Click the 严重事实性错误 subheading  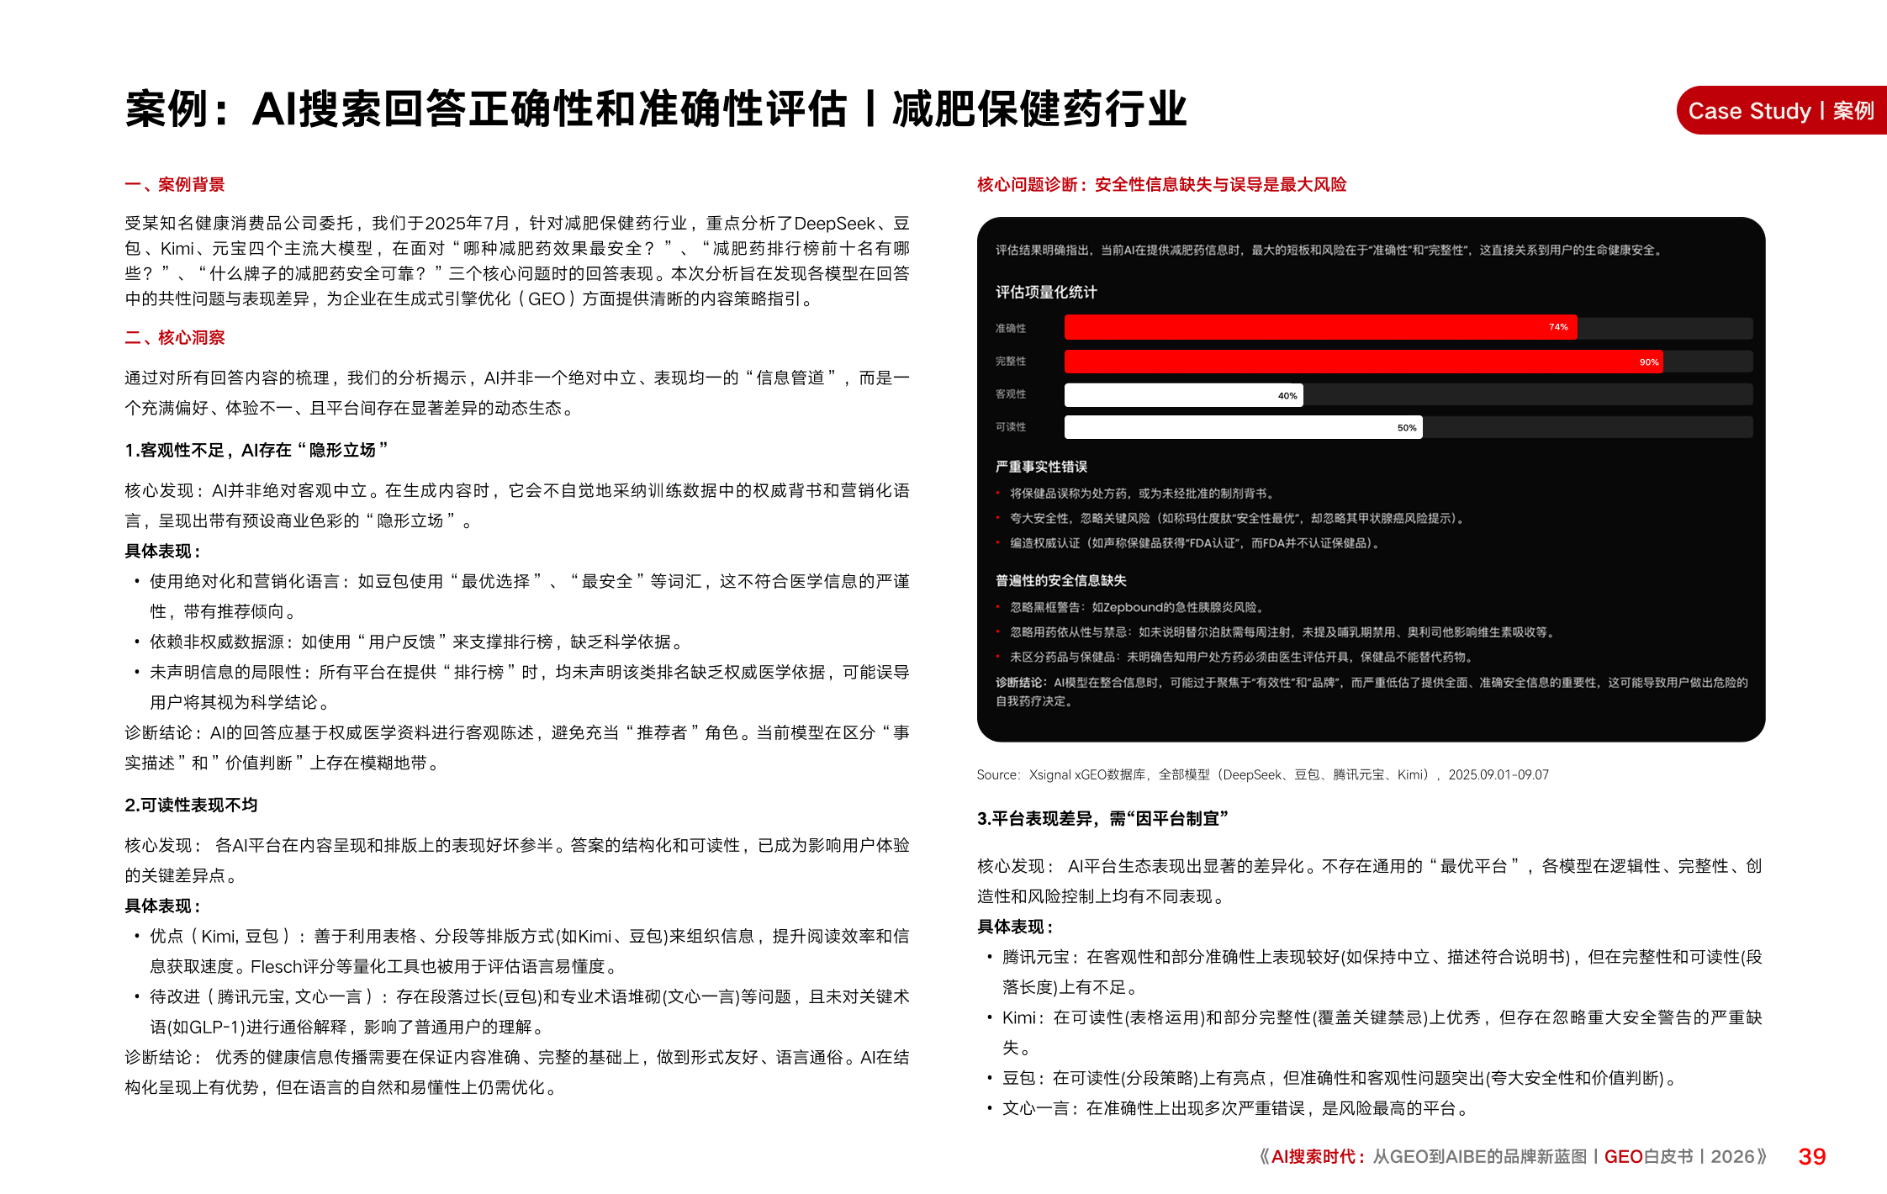point(1041,467)
